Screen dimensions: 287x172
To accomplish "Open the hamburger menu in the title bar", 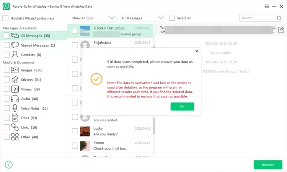I will (x=267, y=6).
